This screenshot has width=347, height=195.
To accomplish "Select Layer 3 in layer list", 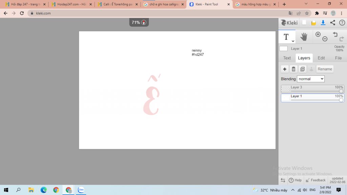I will [312, 89].
